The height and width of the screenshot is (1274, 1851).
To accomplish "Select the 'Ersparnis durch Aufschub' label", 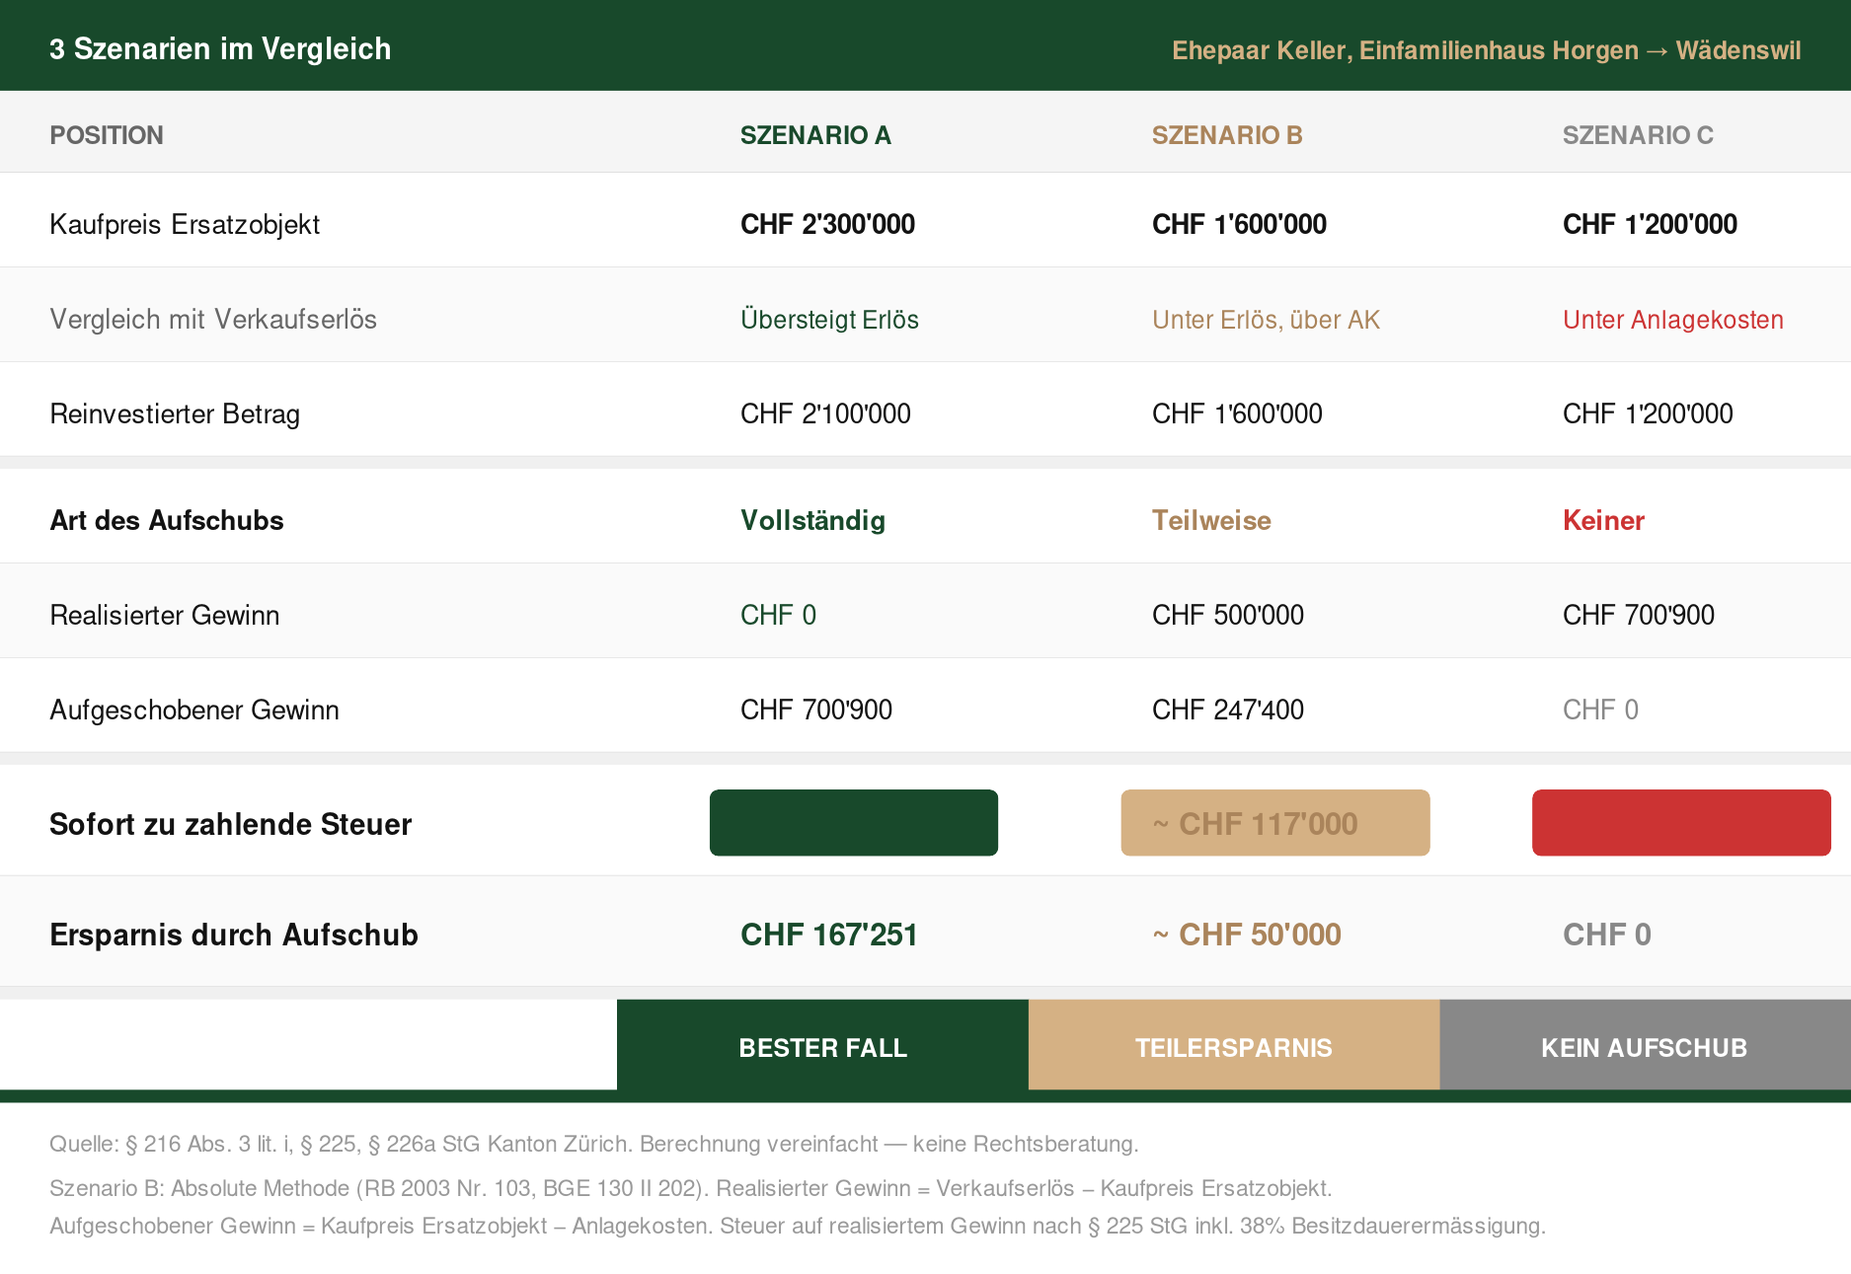I will tap(234, 935).
